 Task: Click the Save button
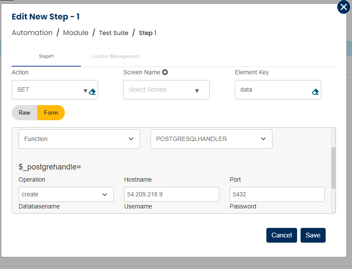[x=313, y=235]
